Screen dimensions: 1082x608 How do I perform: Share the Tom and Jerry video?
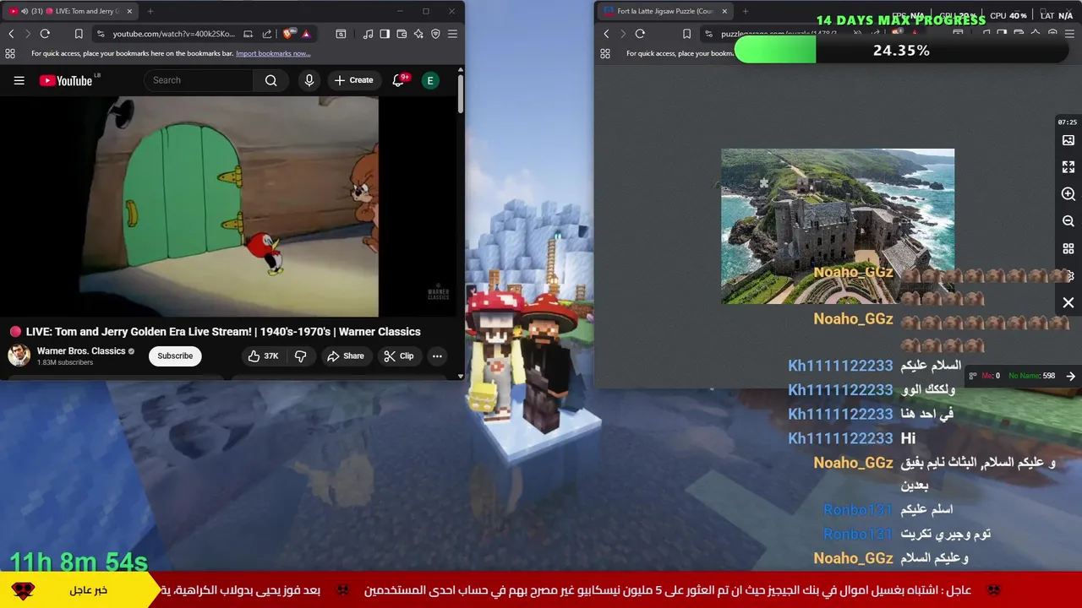[346, 356]
